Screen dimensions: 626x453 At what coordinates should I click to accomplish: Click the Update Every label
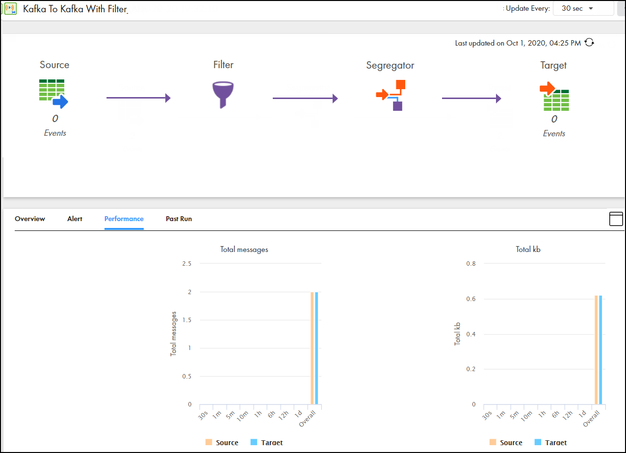click(528, 8)
